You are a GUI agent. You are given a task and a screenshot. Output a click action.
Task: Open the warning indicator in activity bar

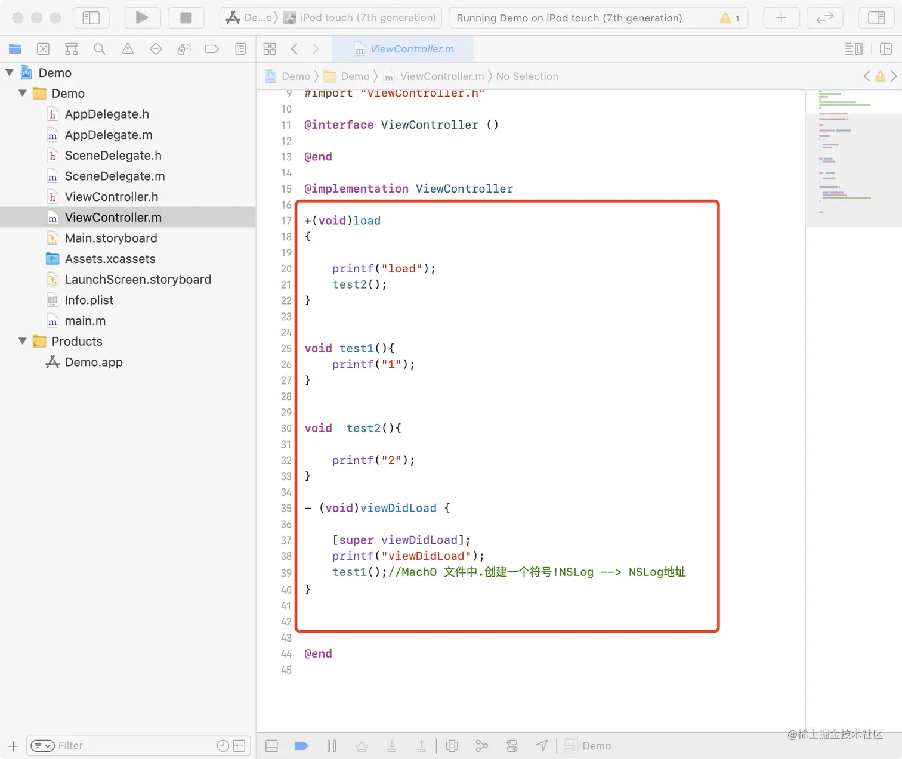730,18
